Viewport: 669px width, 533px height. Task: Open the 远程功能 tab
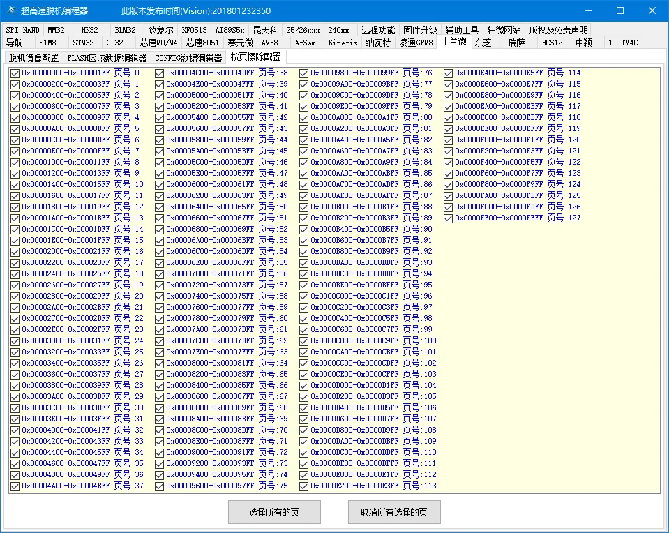pos(378,30)
